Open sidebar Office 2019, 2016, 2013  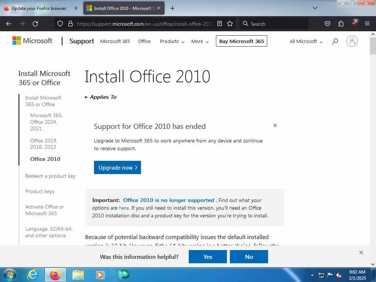44,144
